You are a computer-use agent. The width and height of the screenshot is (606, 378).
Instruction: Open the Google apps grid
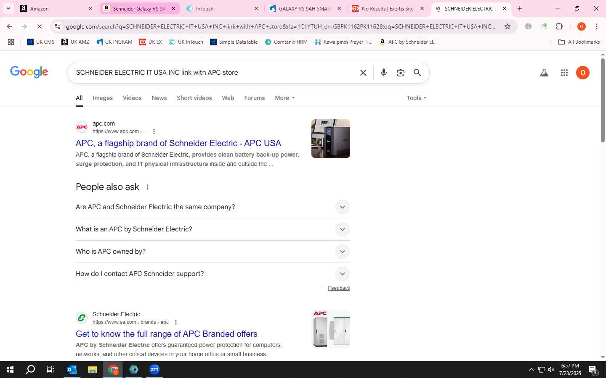(x=564, y=73)
